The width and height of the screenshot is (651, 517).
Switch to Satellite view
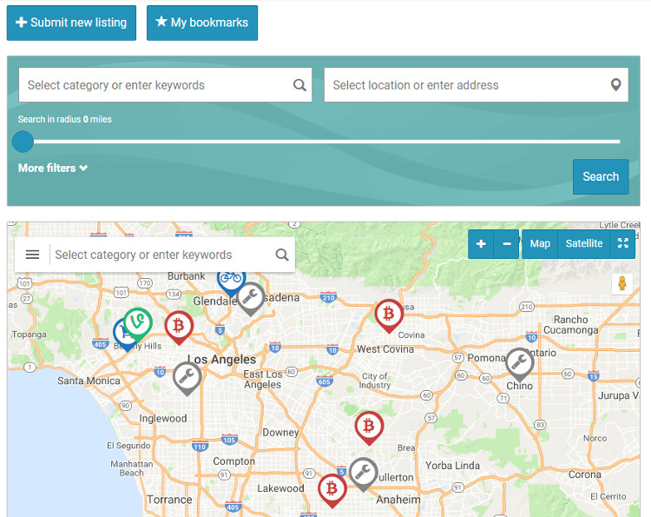pyautogui.click(x=584, y=244)
